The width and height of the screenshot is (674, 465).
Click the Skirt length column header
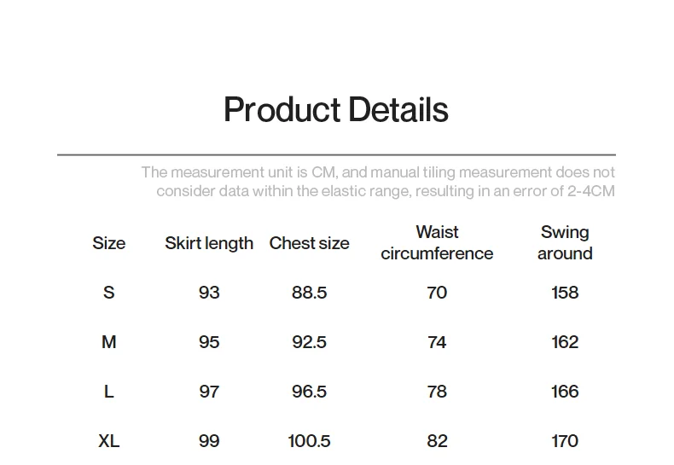pyautogui.click(x=209, y=243)
